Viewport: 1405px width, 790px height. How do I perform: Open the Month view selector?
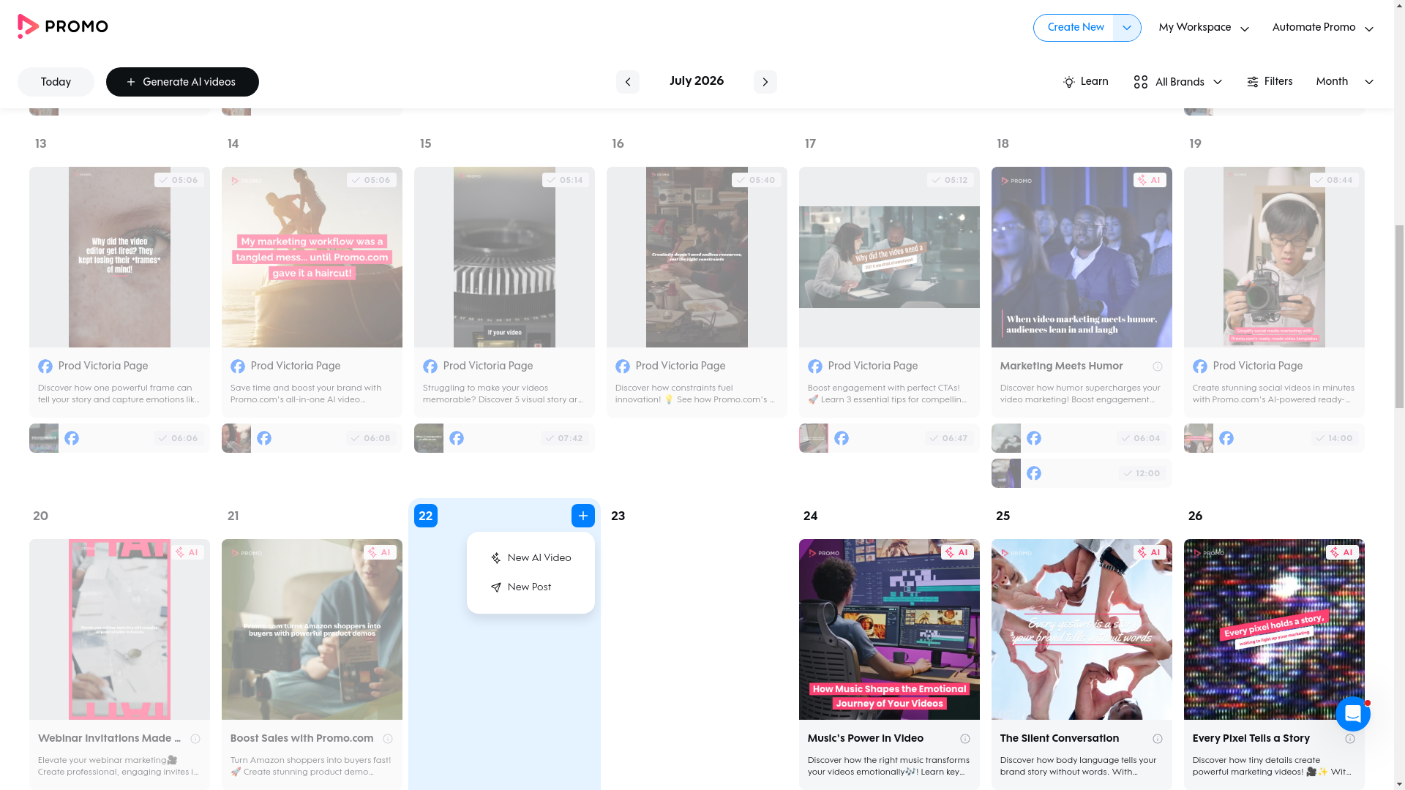[1344, 82]
